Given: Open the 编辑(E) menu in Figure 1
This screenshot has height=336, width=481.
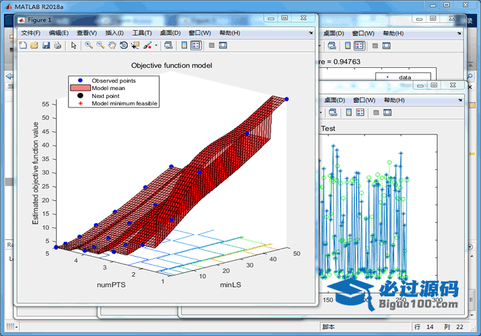Looking at the screenshot, I should (x=59, y=33).
